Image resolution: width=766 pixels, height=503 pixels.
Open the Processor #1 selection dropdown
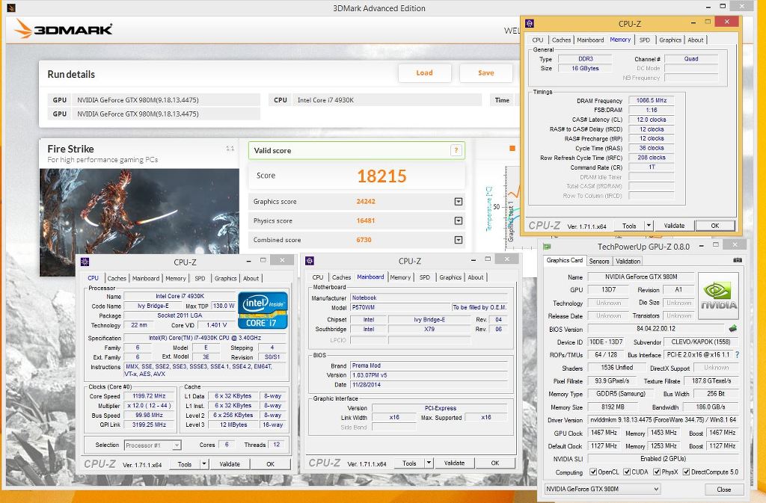point(153,445)
